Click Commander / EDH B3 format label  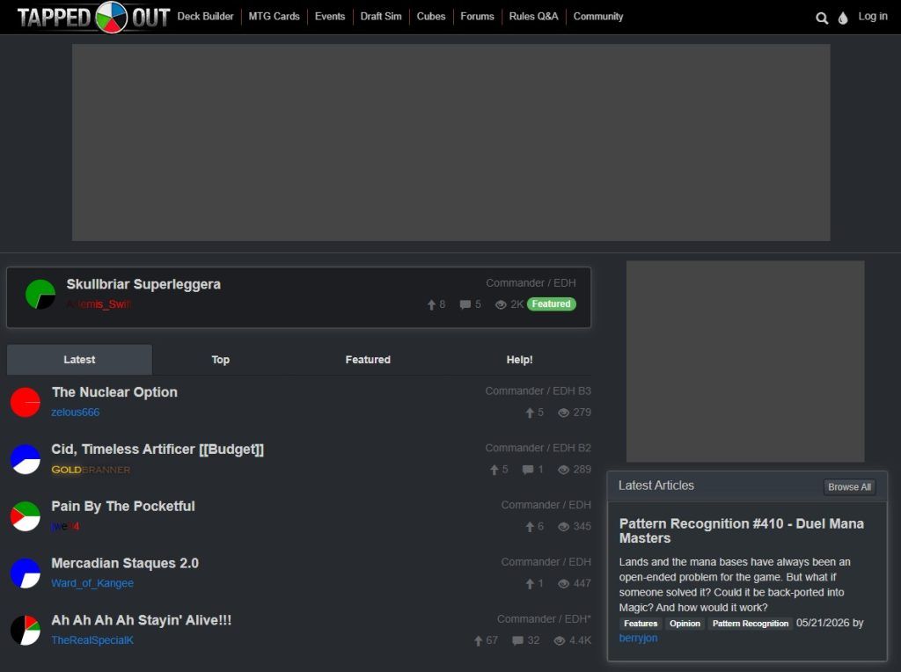click(x=538, y=391)
